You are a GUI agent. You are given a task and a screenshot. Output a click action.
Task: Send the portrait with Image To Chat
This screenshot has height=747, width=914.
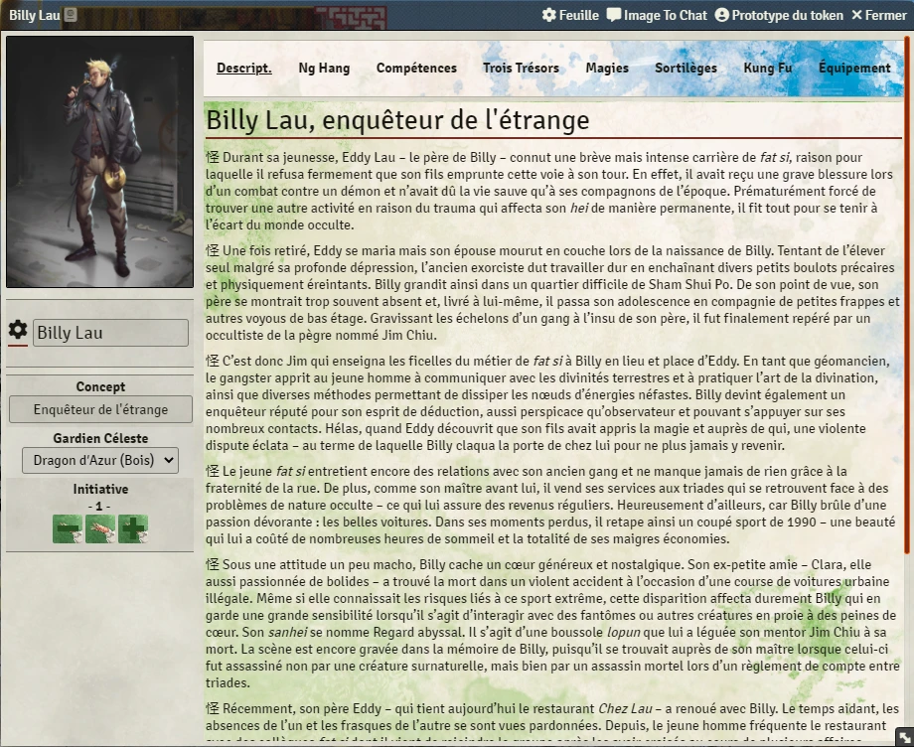click(657, 15)
